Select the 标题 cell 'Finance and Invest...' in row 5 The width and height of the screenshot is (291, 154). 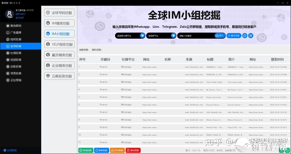[214, 97]
